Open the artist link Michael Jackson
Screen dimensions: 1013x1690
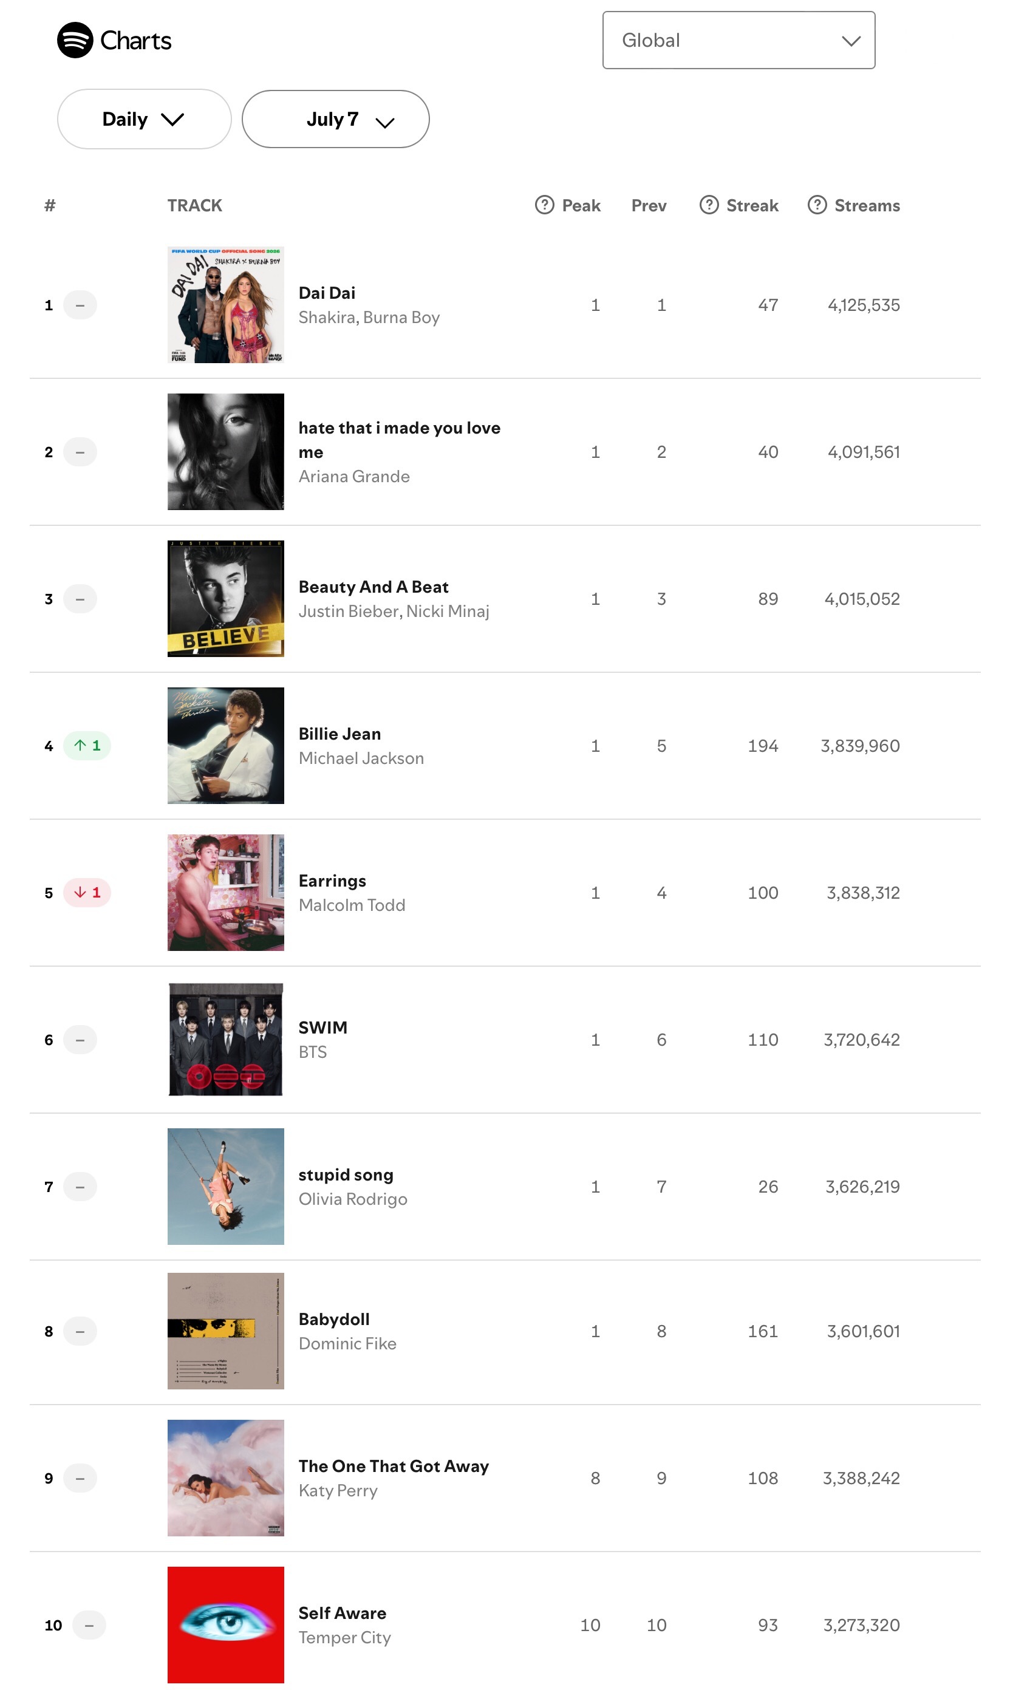361,758
